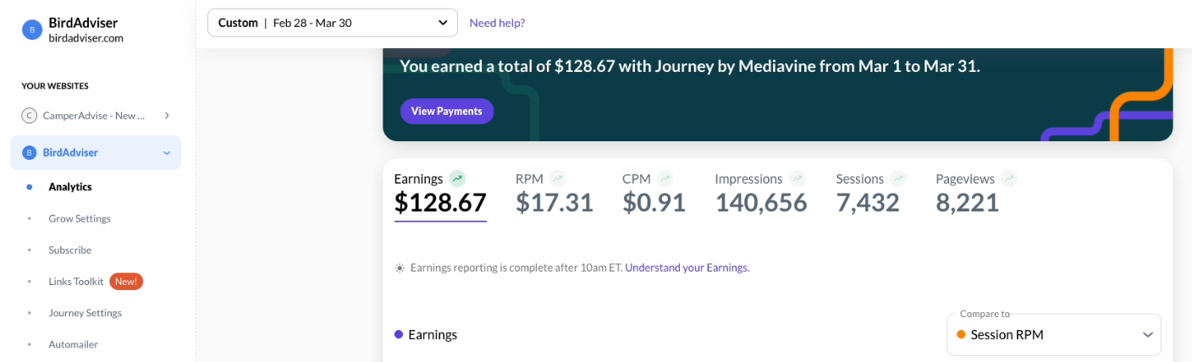Click the purple Earnings legend dot
This screenshot has height=362, width=1192.
coord(399,334)
